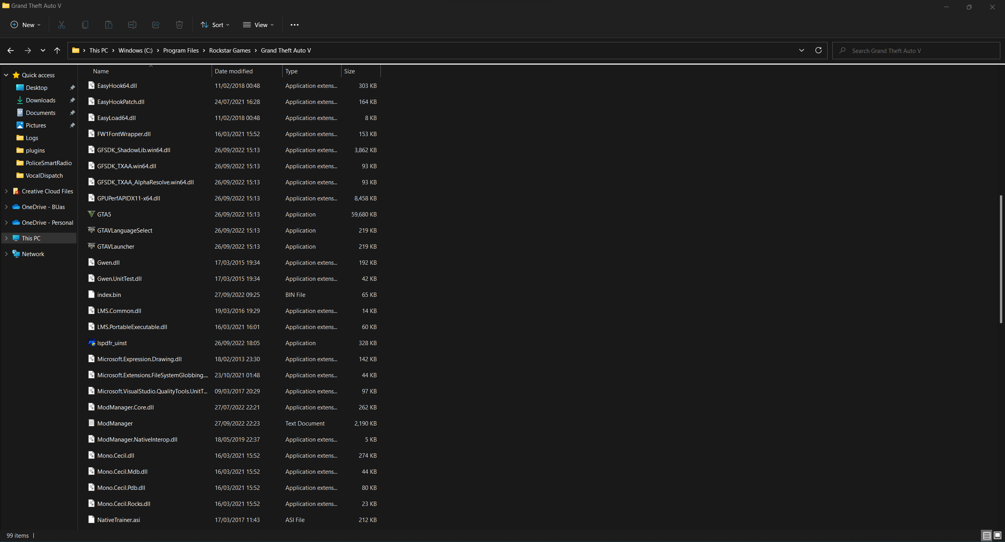Switch to large thumbnails view toggle
Image resolution: width=1005 pixels, height=542 pixels.
pos(998,535)
